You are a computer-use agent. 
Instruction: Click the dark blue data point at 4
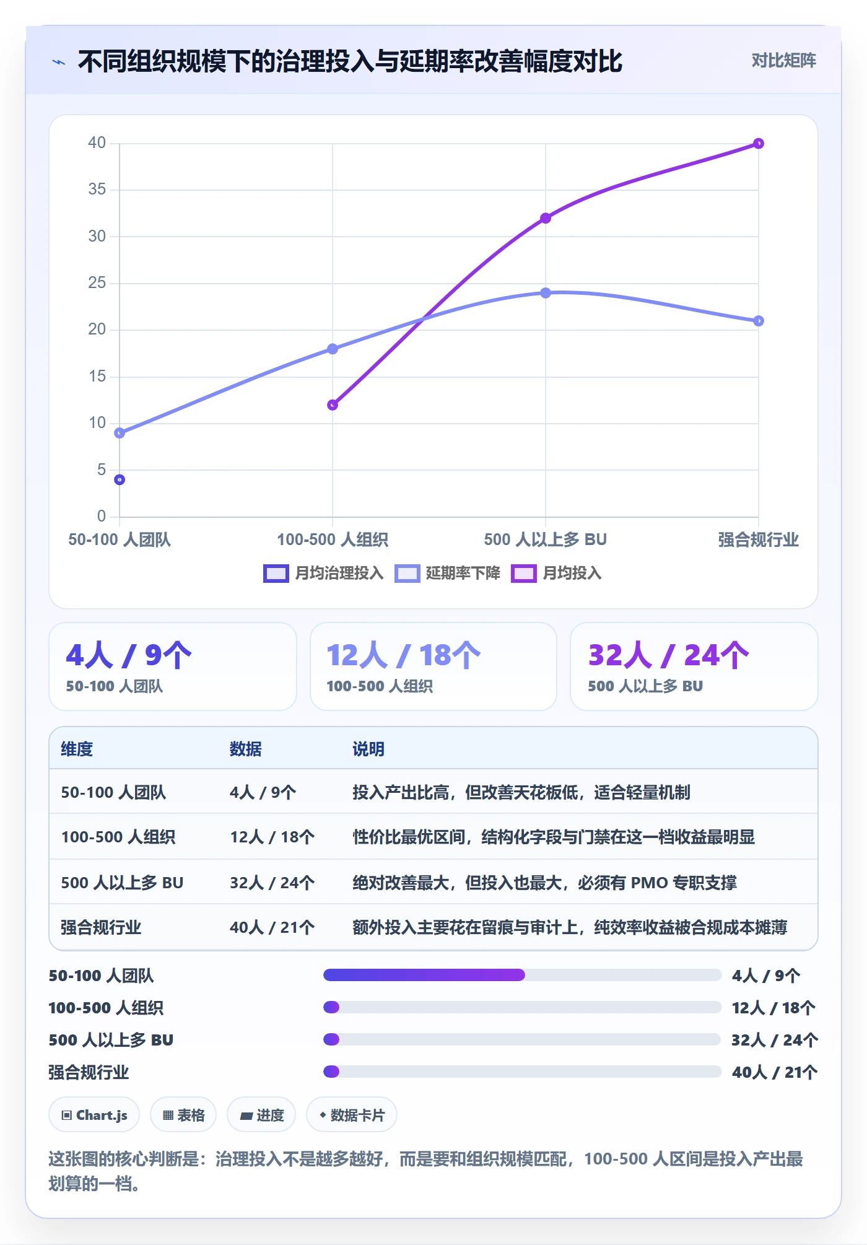pos(120,479)
